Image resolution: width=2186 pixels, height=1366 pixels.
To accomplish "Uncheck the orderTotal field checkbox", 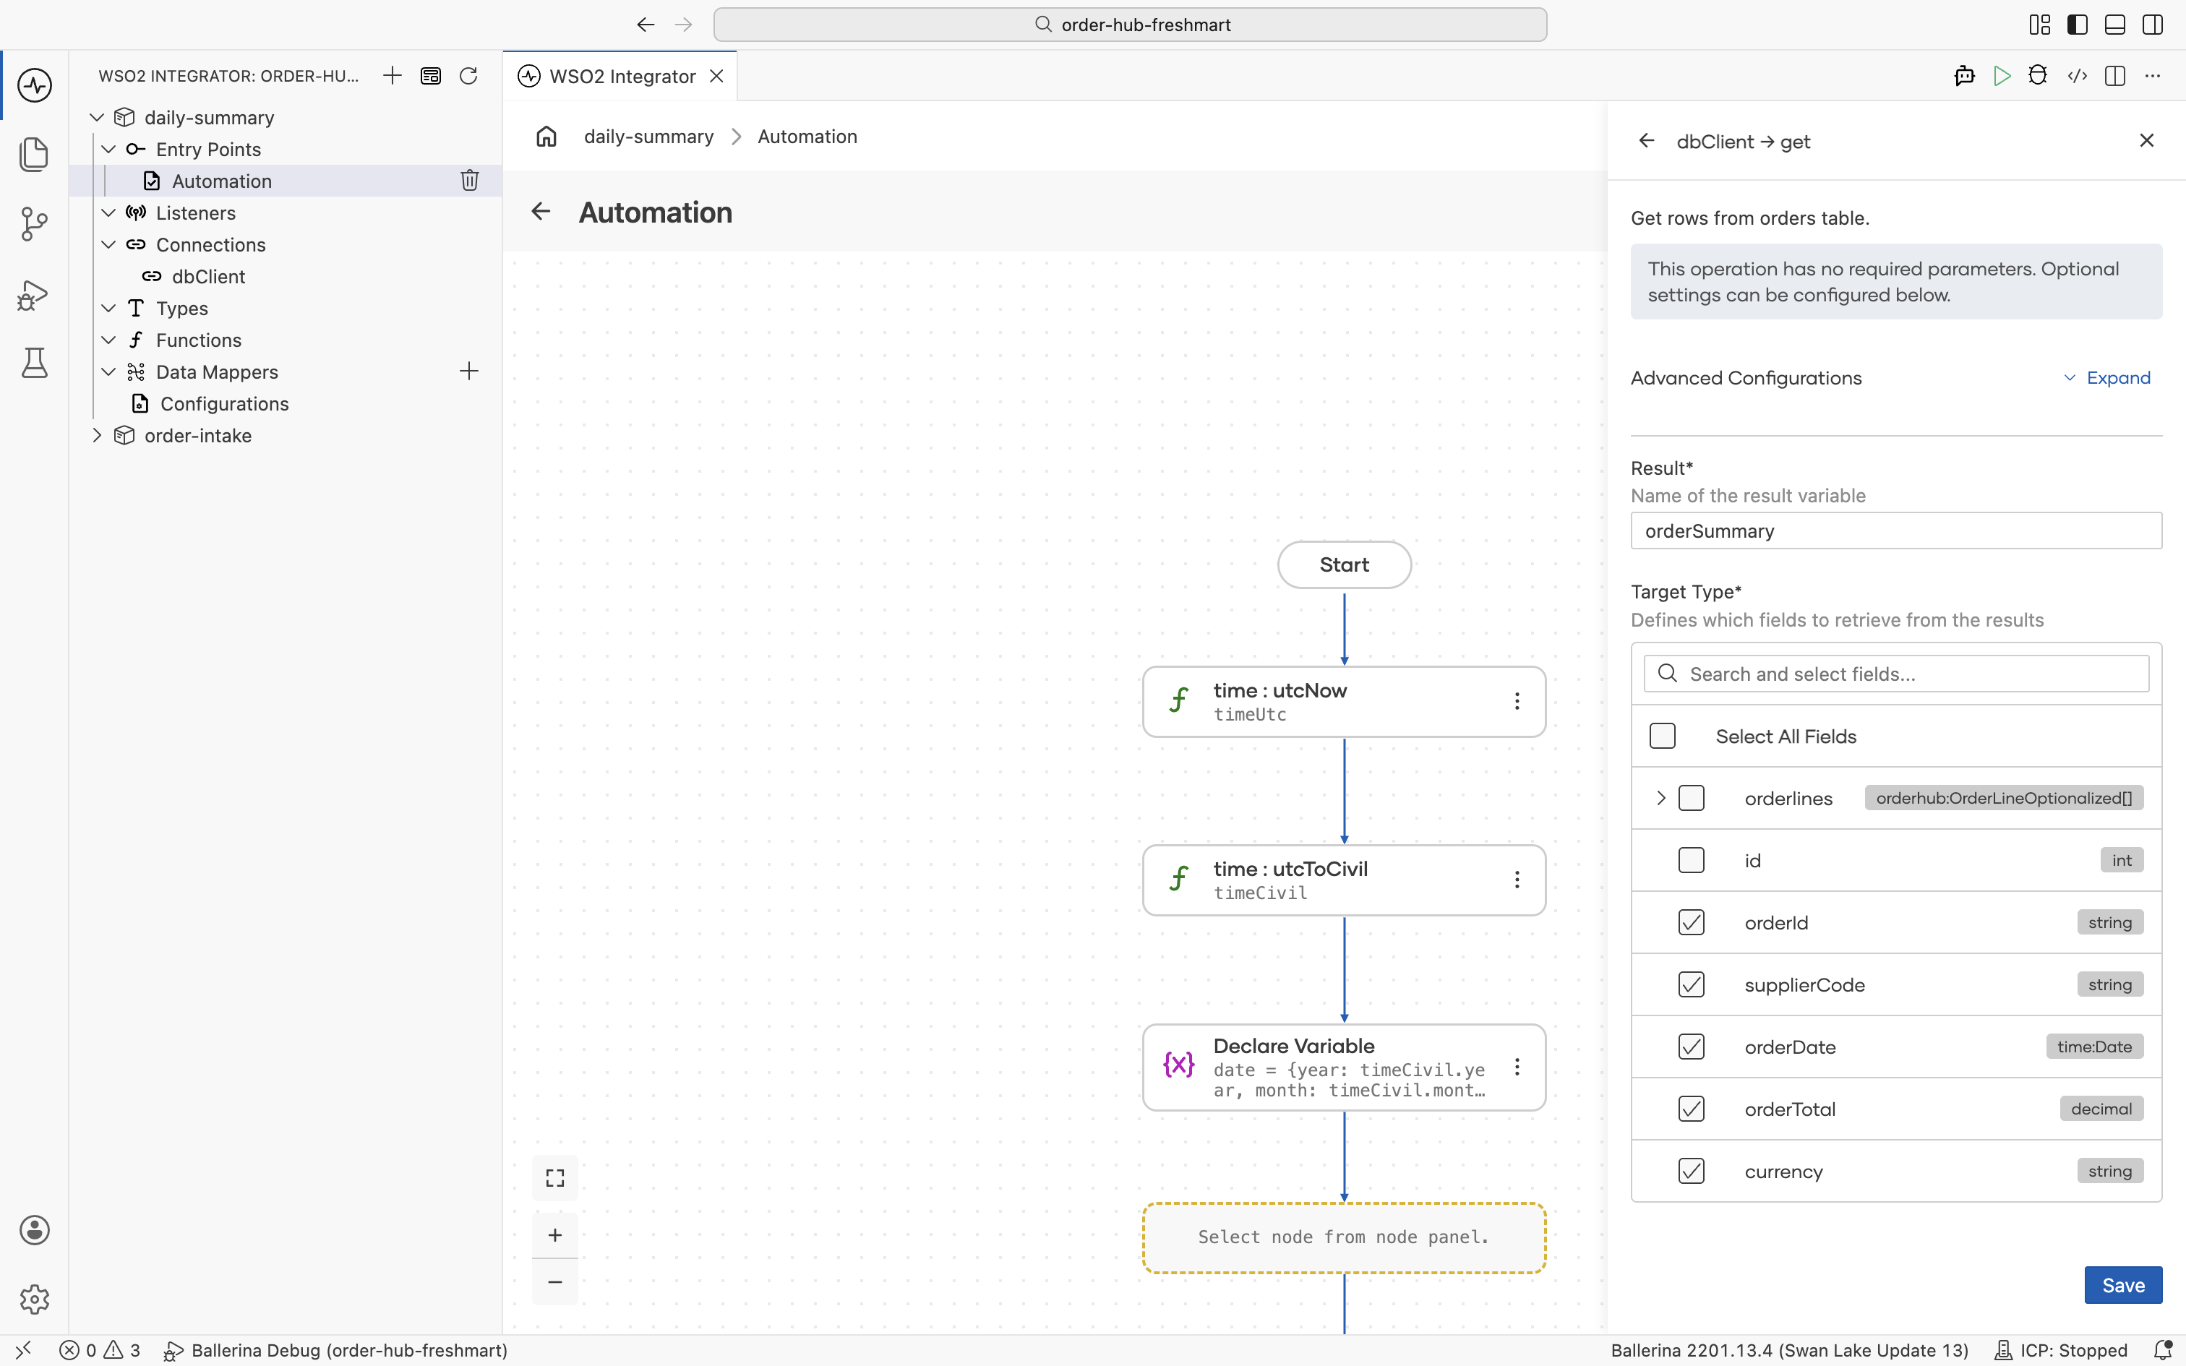I will [1691, 1109].
